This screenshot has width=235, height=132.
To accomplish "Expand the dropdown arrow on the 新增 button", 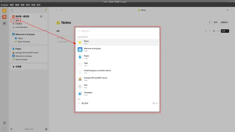I will pyautogui.click(x=228, y=31).
